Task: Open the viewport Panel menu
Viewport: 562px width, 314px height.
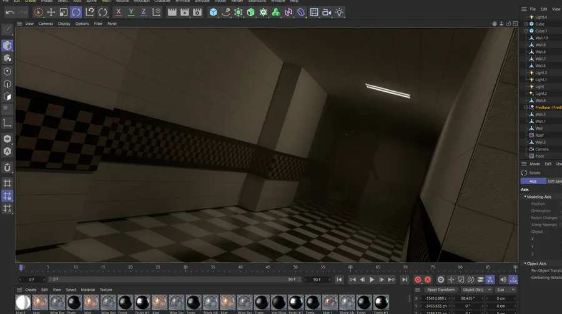Action: pos(112,24)
